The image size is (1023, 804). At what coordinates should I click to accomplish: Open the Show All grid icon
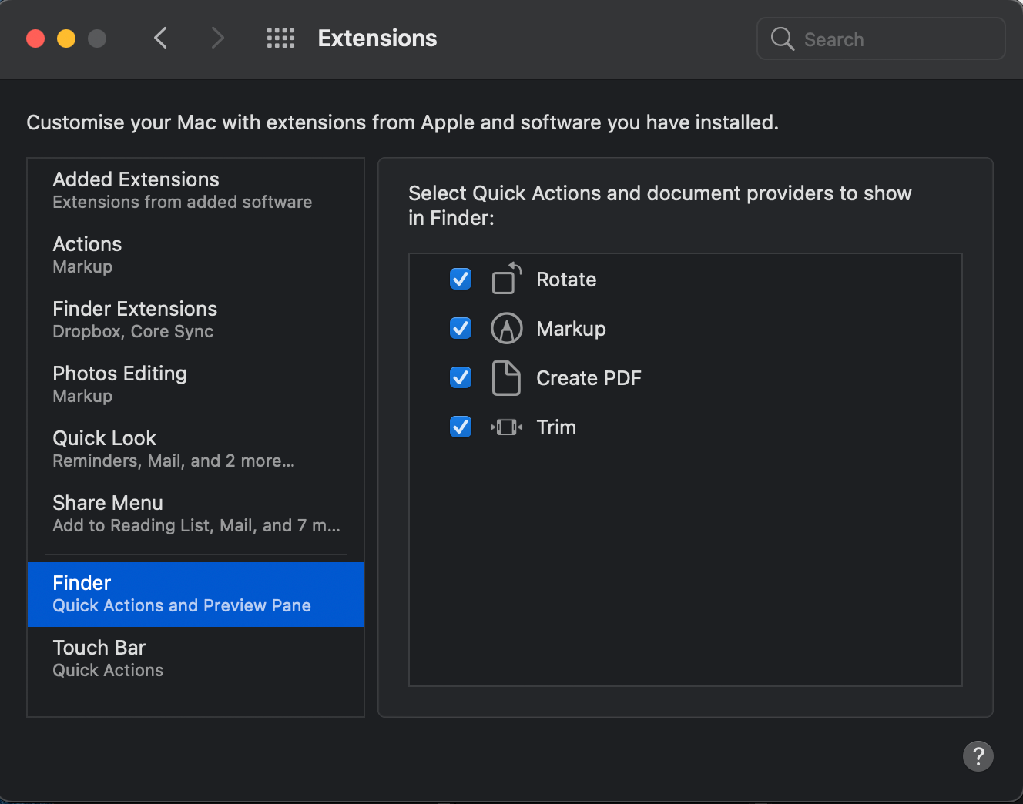[280, 38]
